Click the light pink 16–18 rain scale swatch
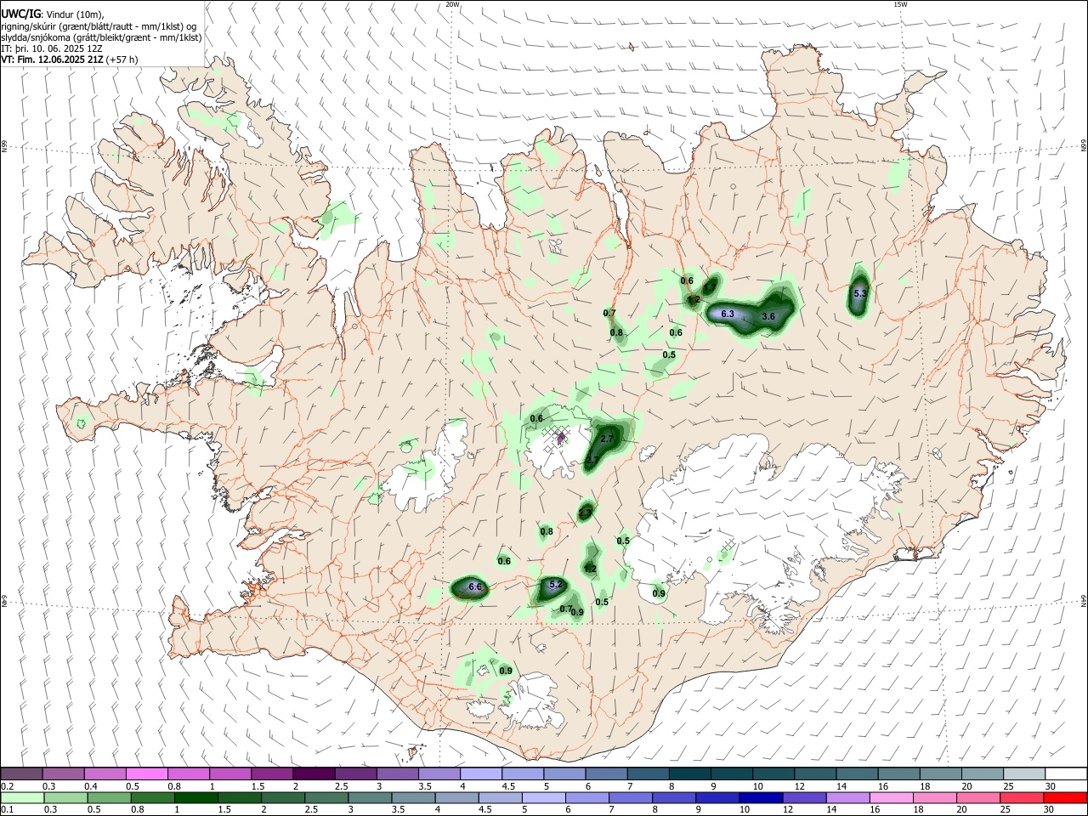This screenshot has width=1088, height=816. 891,797
